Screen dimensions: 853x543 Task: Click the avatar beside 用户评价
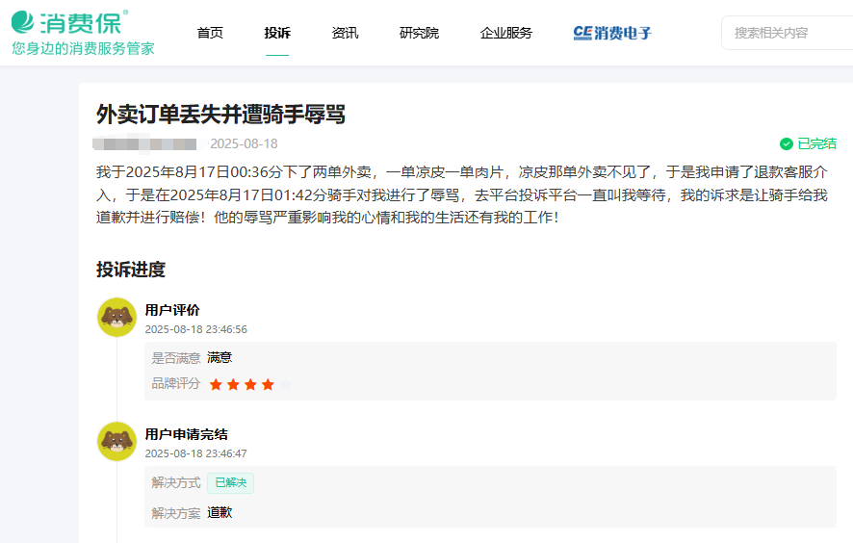tap(116, 317)
